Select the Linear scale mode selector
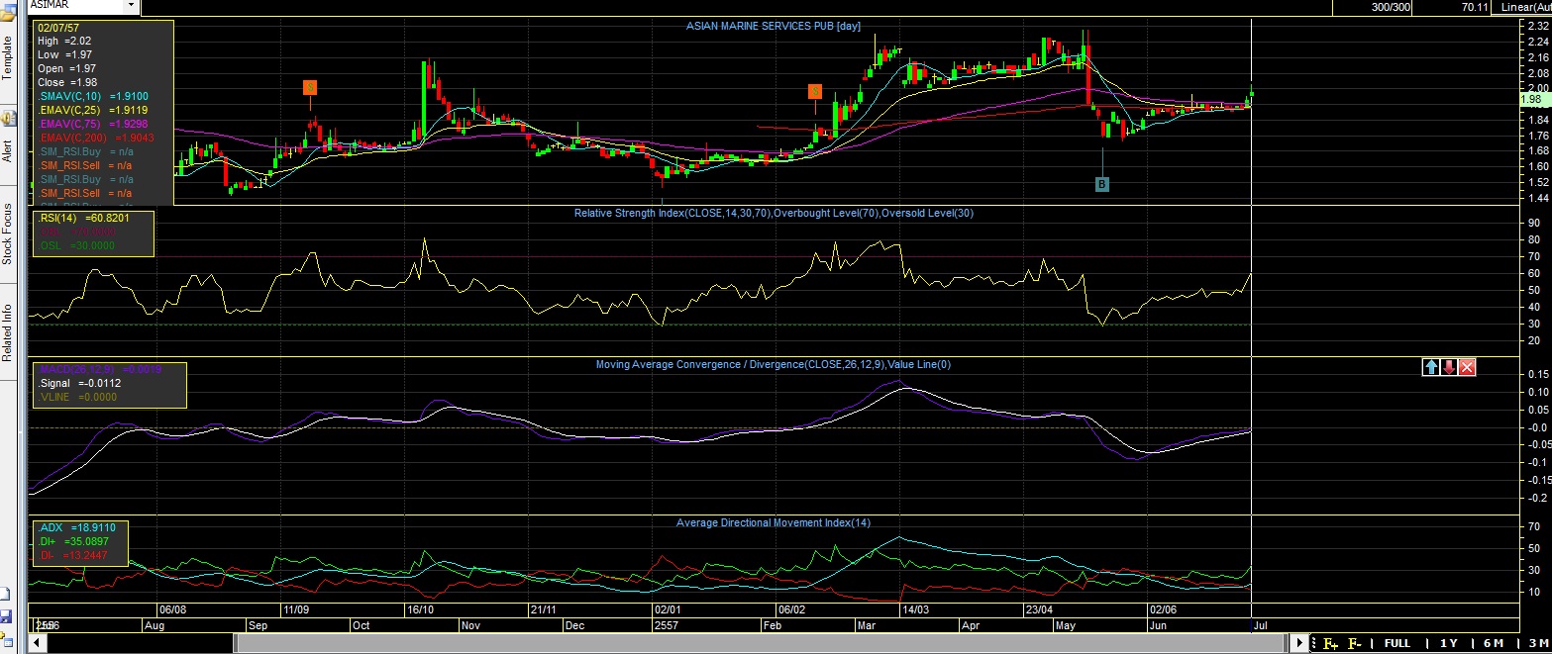The height and width of the screenshot is (654, 1552). coord(1529,7)
